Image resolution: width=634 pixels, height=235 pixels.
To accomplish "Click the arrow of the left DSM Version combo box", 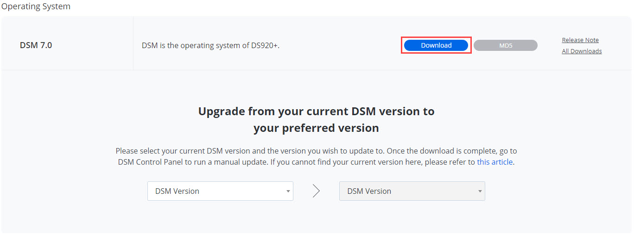I will point(288,191).
